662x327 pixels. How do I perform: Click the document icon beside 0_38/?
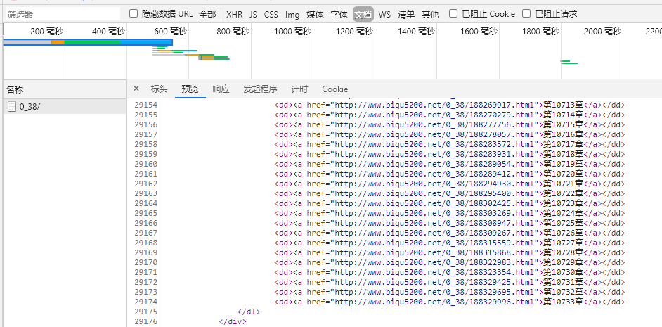(x=12, y=107)
